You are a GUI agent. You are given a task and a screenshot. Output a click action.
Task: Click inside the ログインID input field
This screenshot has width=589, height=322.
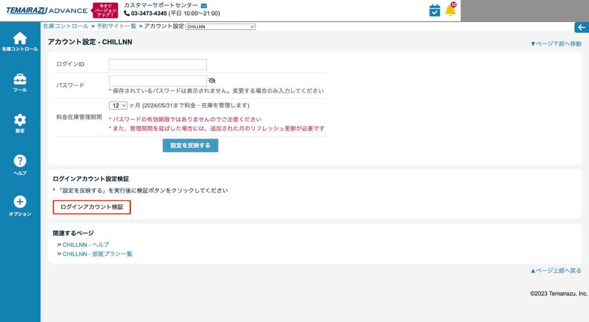click(157, 64)
